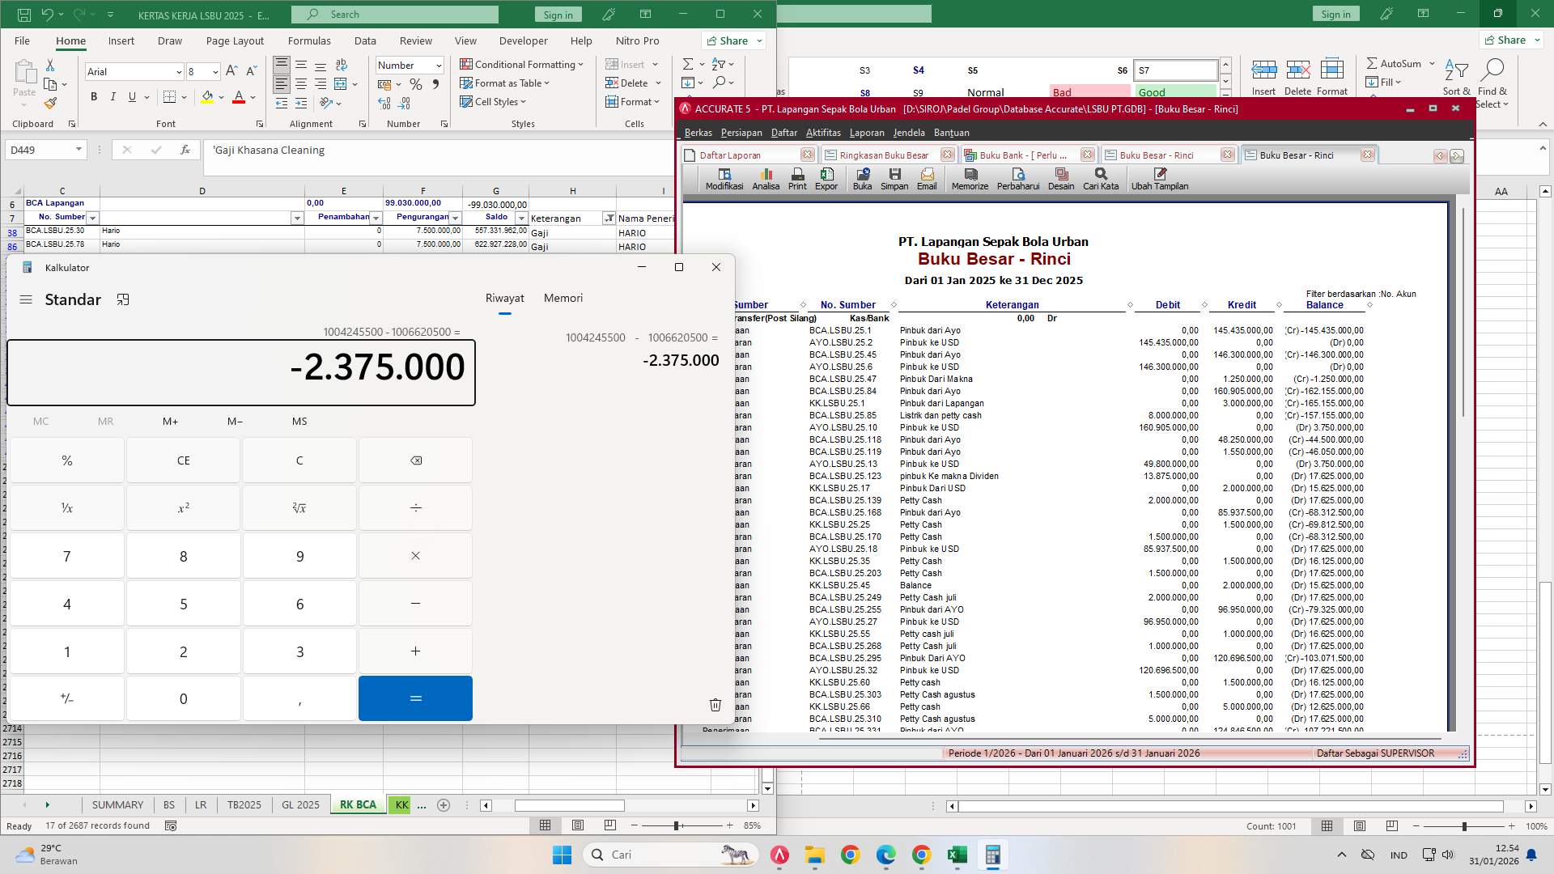Image resolution: width=1554 pixels, height=874 pixels.
Task: Click the AutoSum icon in Excel
Action: pyautogui.click(x=1396, y=62)
